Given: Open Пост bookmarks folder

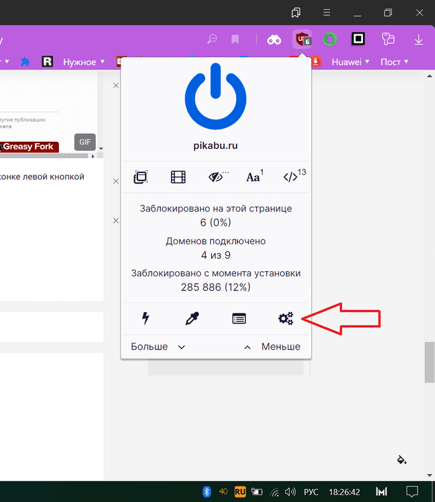Looking at the screenshot, I should pyautogui.click(x=394, y=62).
